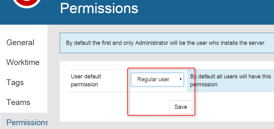Select Tags in the sidebar

coord(15,82)
